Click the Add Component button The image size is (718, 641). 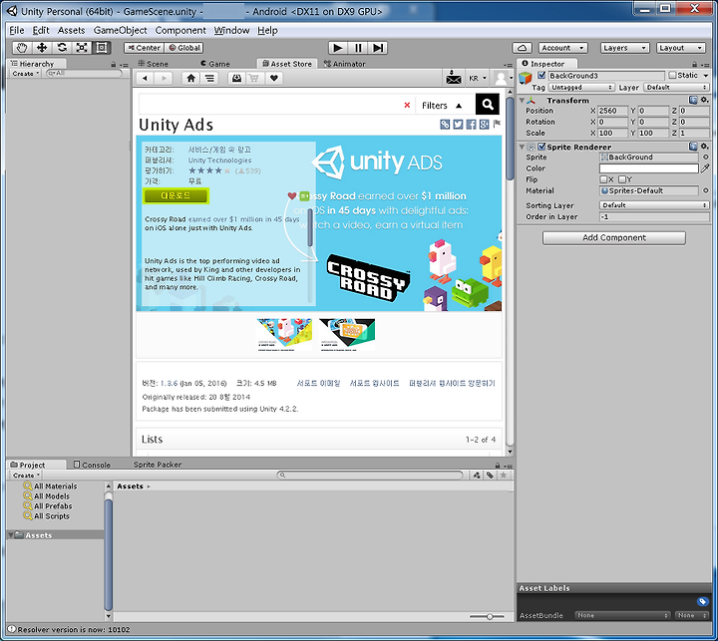pyautogui.click(x=613, y=237)
